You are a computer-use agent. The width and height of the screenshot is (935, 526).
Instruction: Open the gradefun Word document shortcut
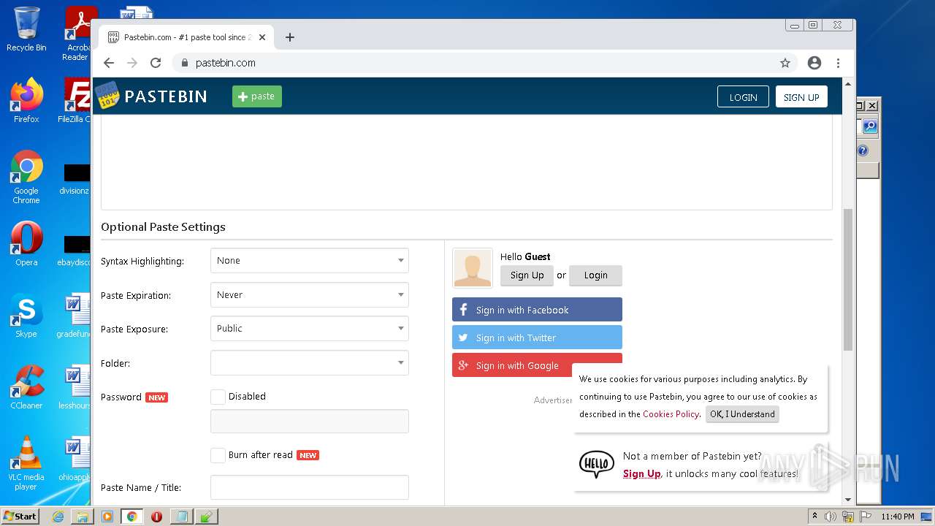coord(75,315)
